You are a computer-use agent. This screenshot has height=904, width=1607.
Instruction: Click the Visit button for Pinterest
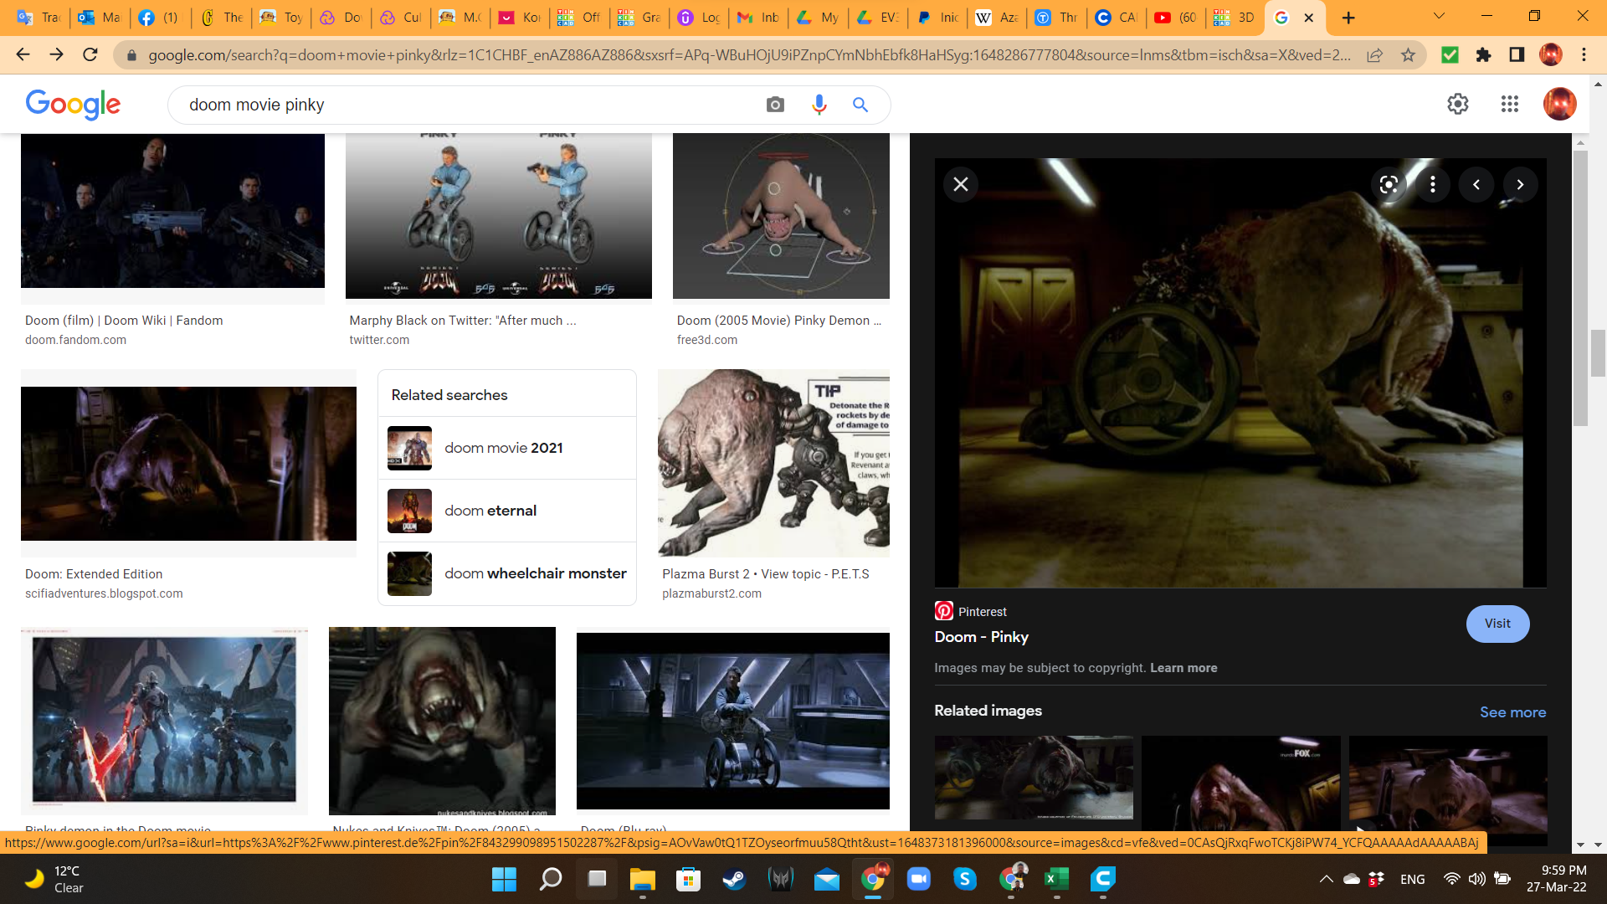point(1497,624)
